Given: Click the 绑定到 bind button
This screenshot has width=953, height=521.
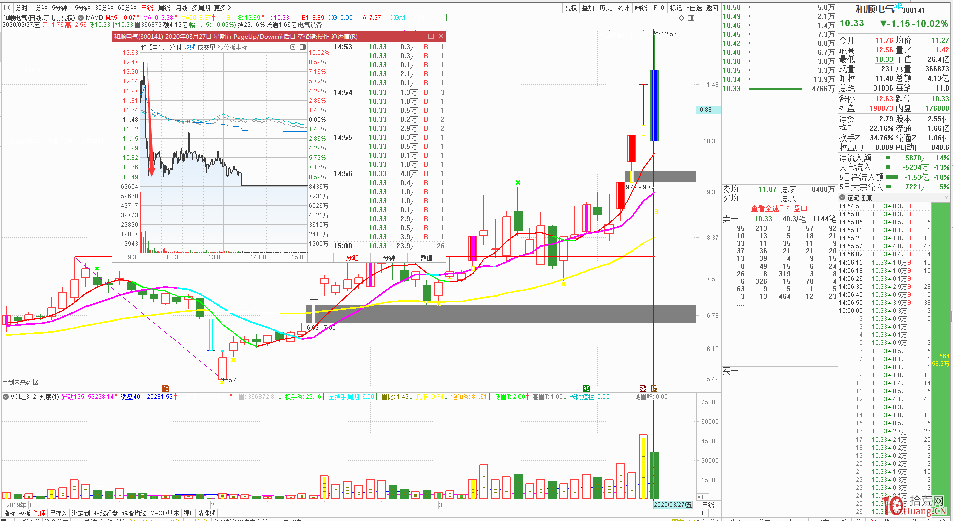Looking at the screenshot, I should tap(80, 513).
